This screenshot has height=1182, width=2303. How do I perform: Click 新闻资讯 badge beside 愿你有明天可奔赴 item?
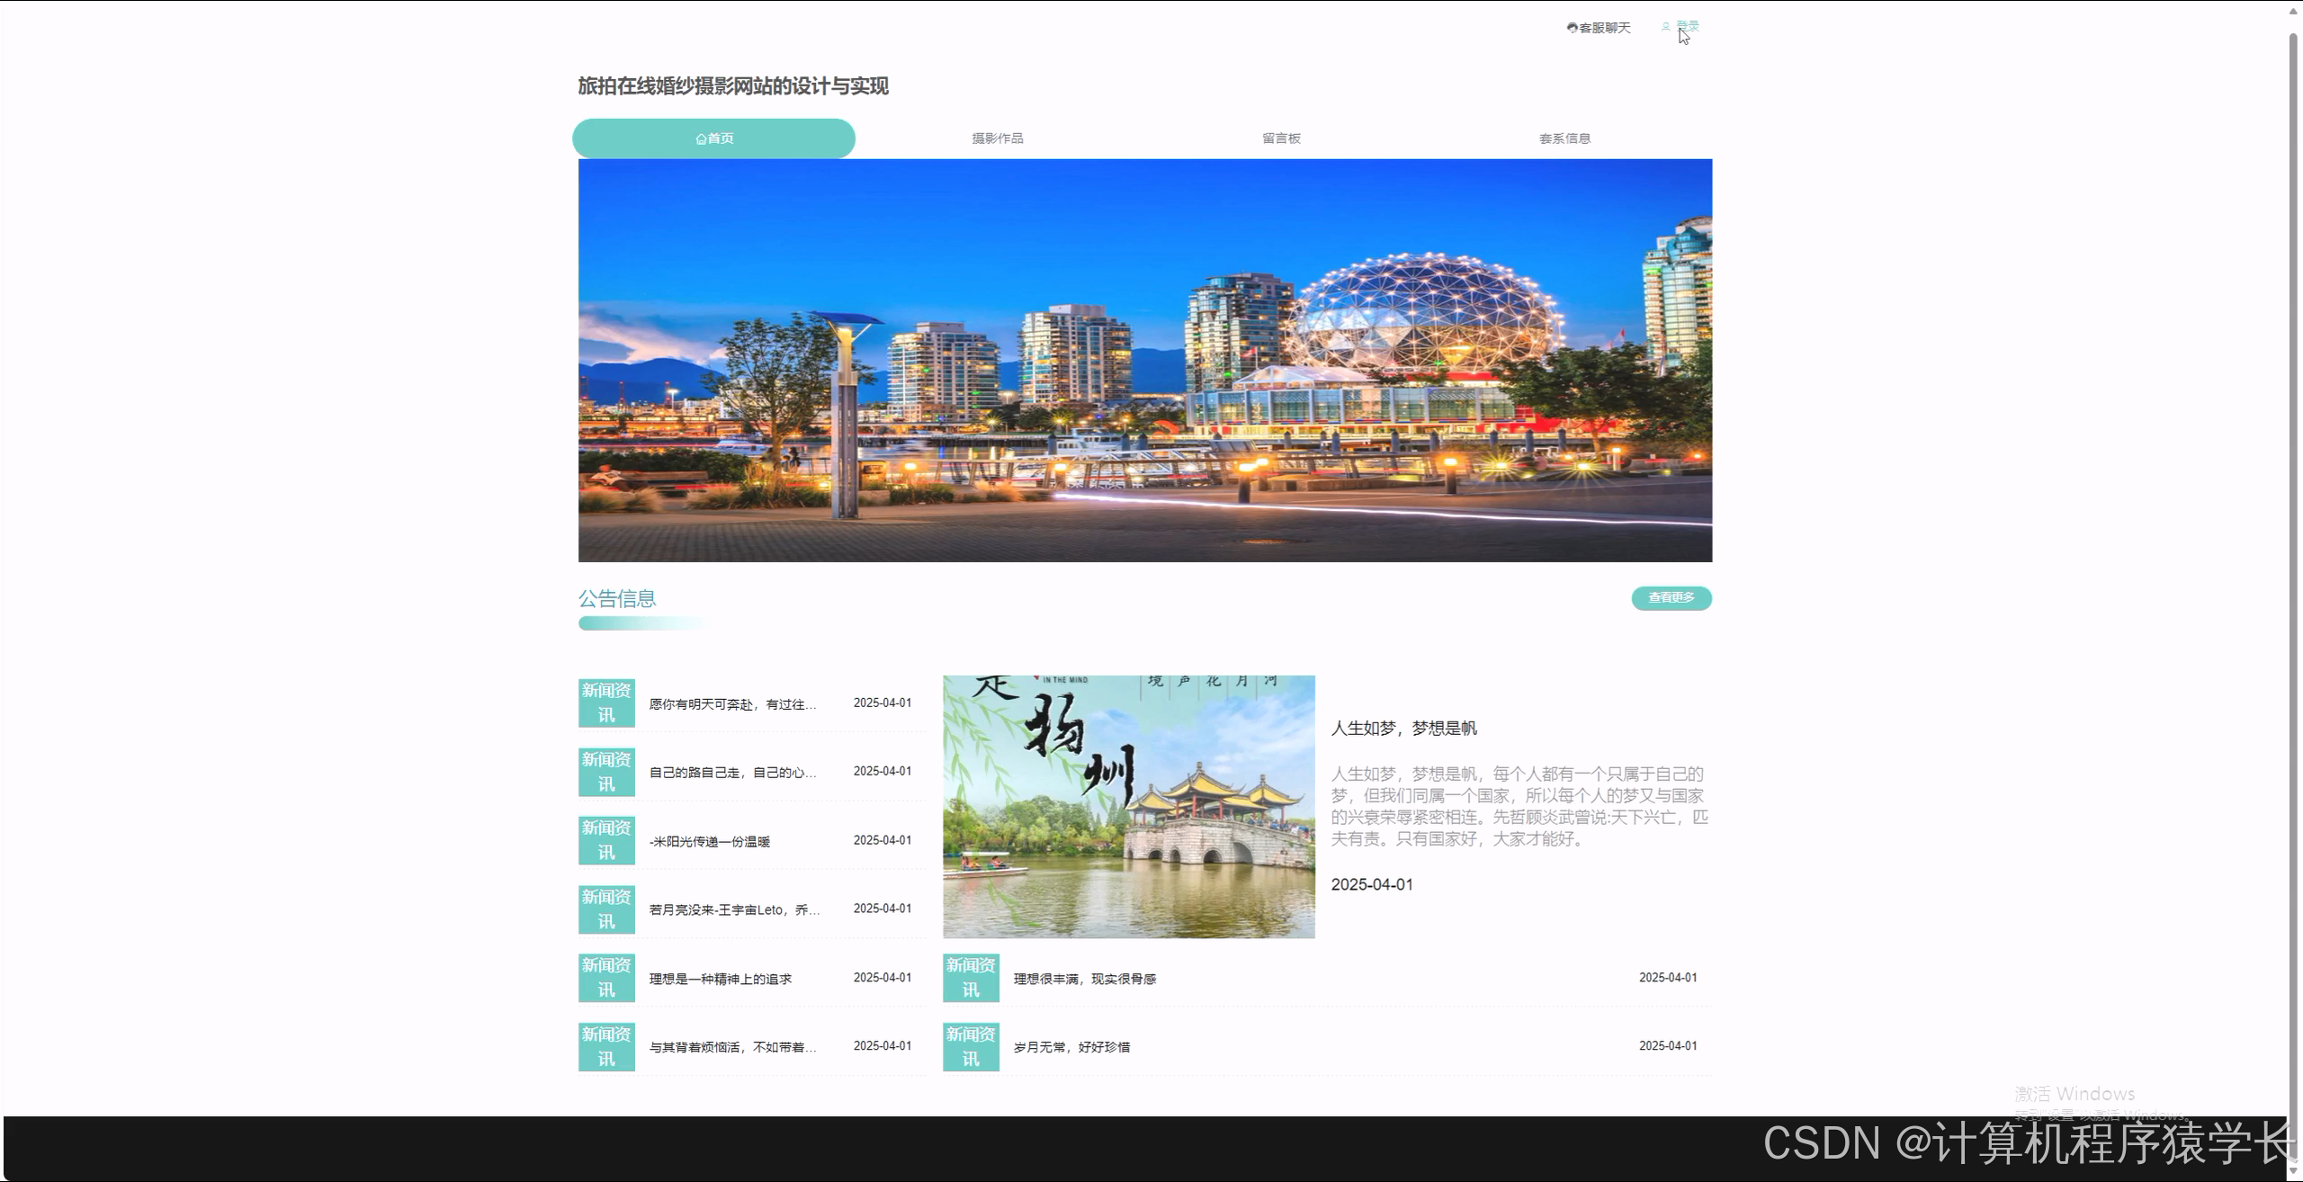tap(605, 703)
